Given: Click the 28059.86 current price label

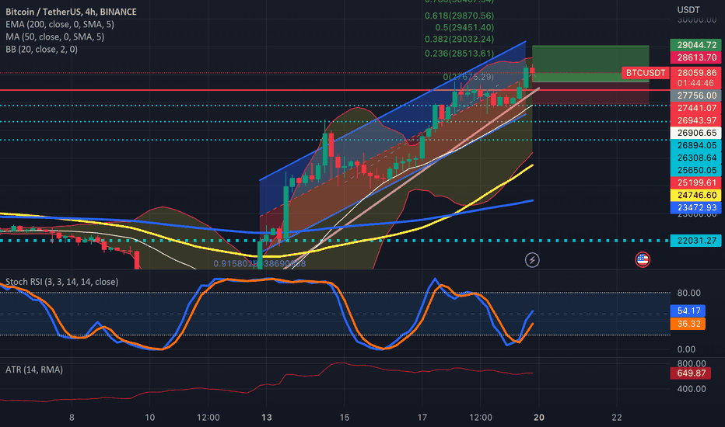Looking at the screenshot, I should tap(696, 72).
